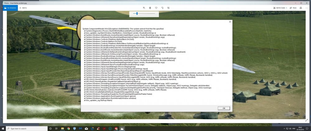Open the See more (three dots) menu
Screen dimensions: 311x131
point(307,8)
